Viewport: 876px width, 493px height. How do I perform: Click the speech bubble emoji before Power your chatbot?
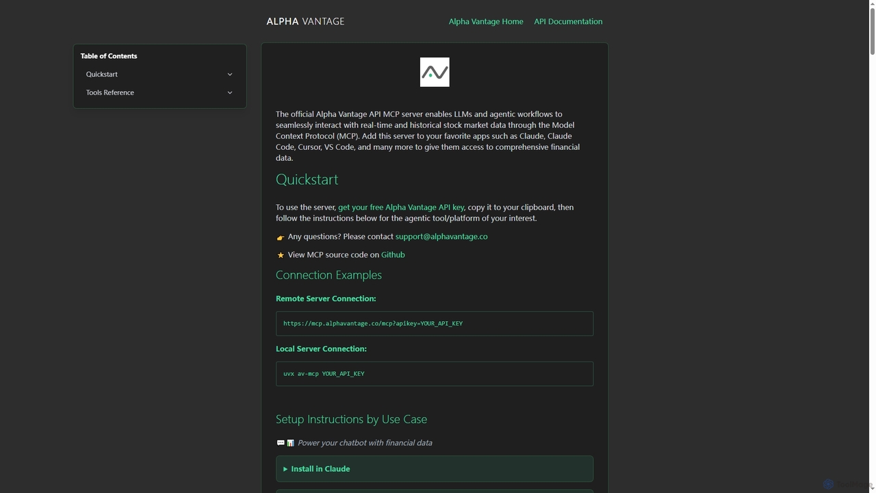tap(281, 443)
